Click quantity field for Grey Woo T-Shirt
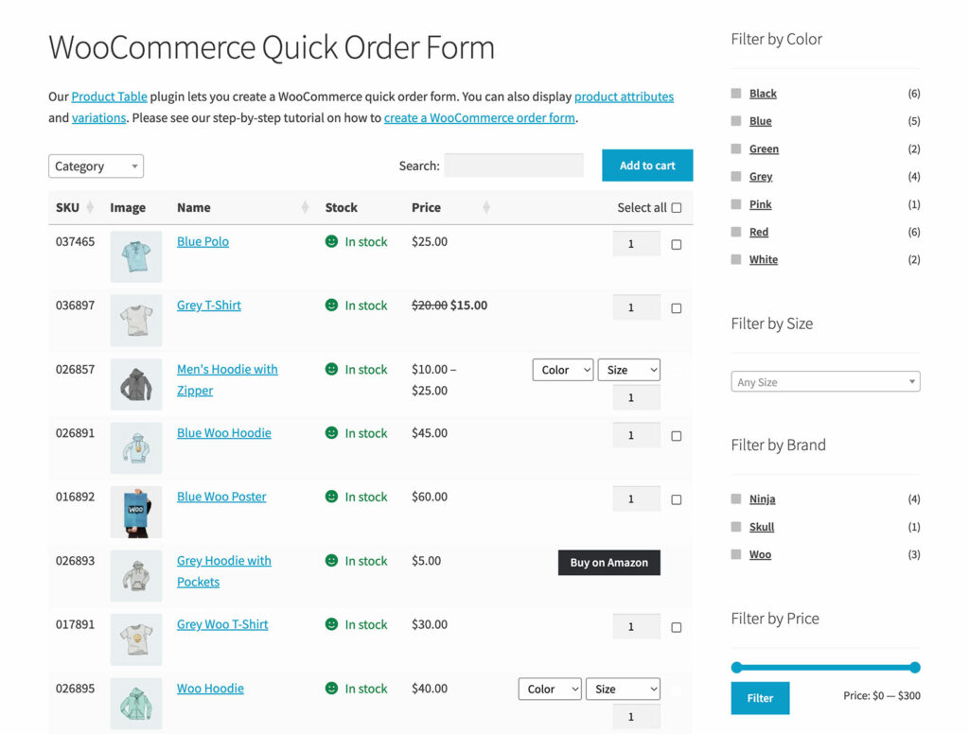Image resolution: width=969 pixels, height=734 pixels. click(x=637, y=626)
